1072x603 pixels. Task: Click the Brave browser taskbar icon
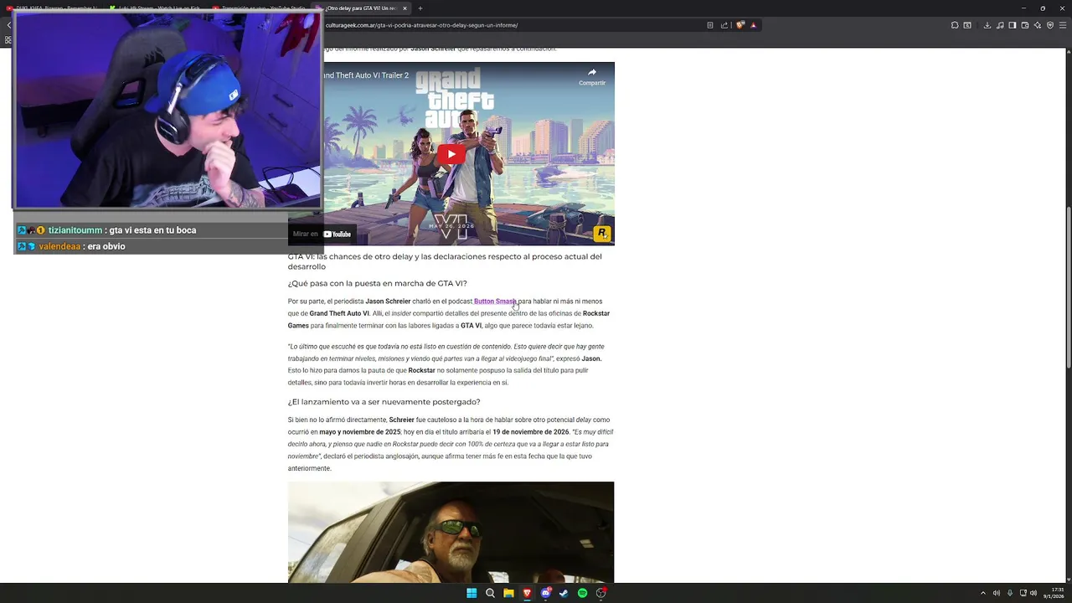click(x=527, y=593)
